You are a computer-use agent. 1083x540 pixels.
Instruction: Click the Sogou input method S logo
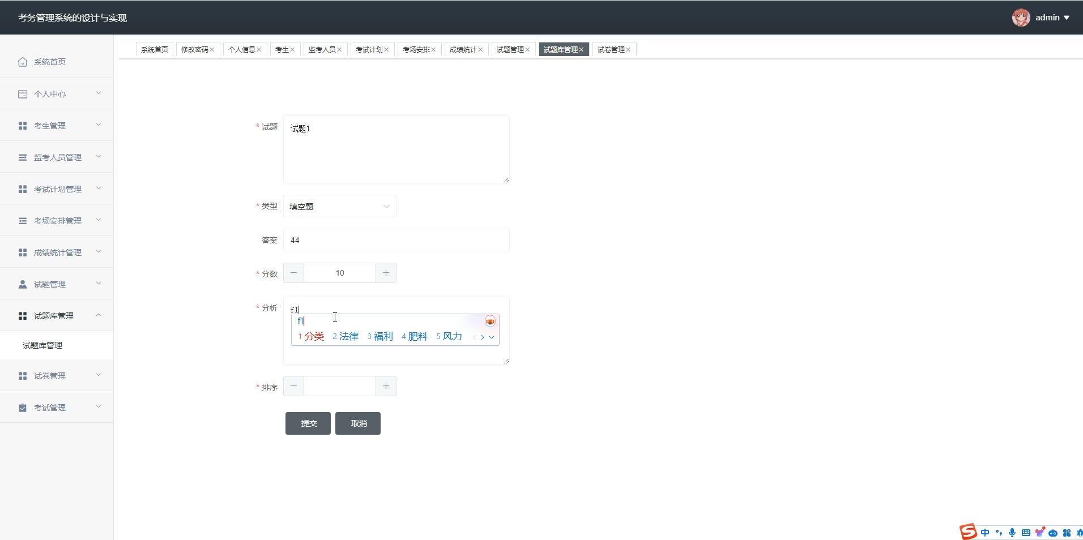coord(968,532)
